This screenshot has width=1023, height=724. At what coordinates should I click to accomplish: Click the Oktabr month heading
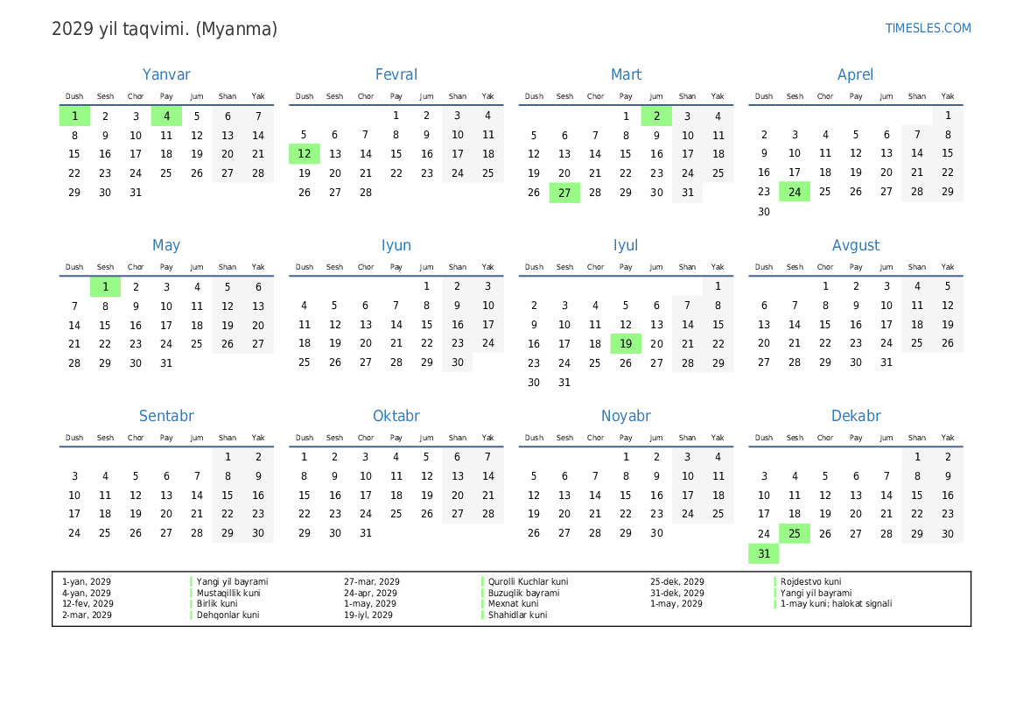pyautogui.click(x=396, y=416)
